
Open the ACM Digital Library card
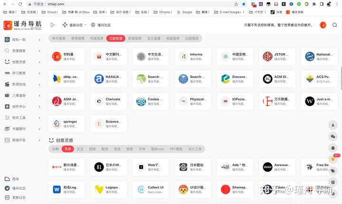pos(277,79)
